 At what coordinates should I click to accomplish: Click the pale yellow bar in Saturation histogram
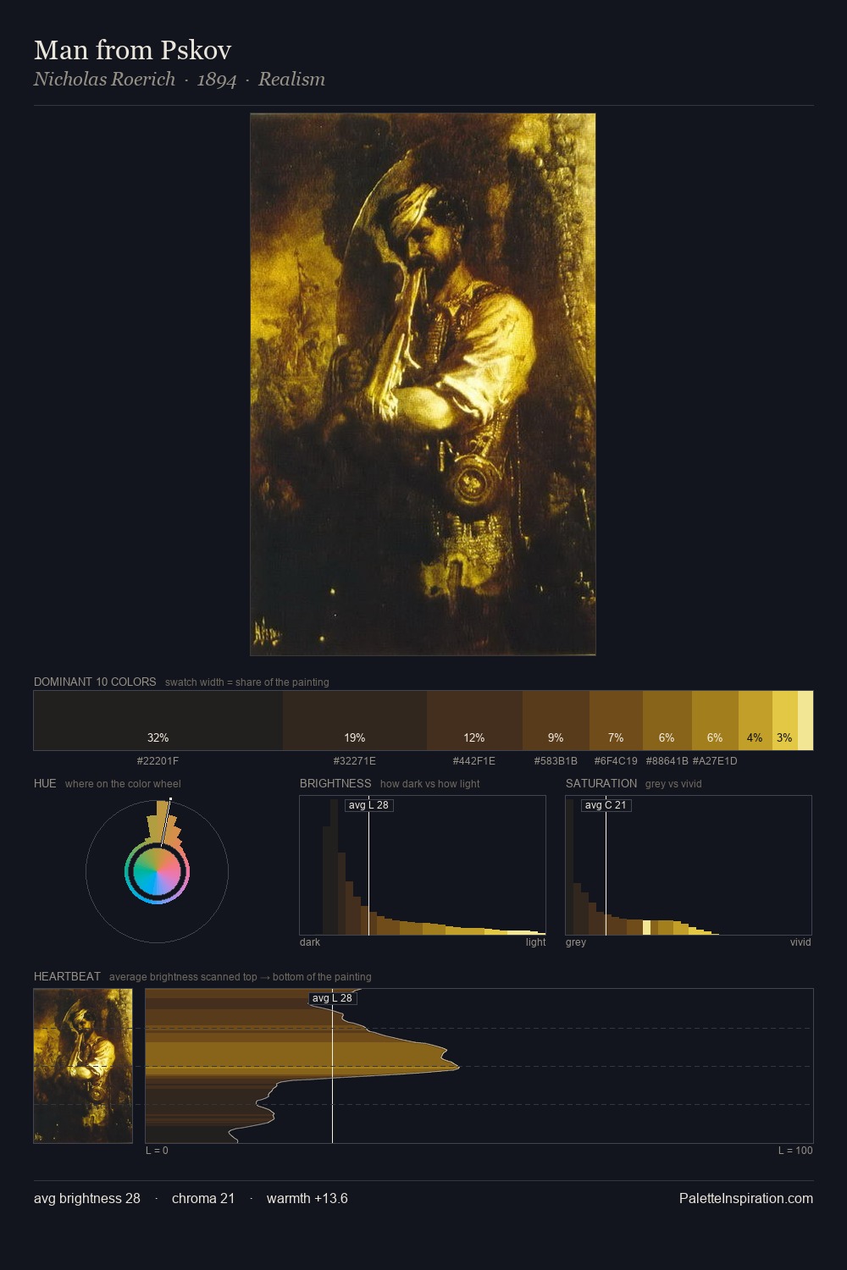646,928
